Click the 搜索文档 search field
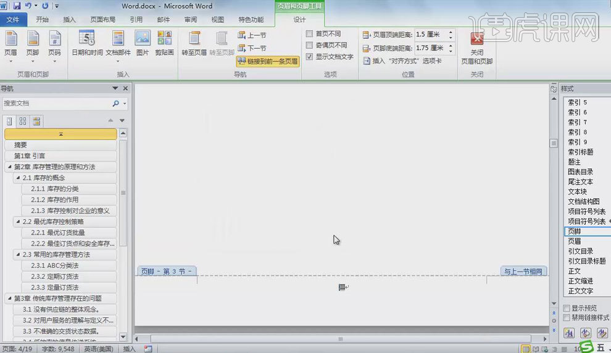Screen dimensions: 611x353 click(x=57, y=103)
